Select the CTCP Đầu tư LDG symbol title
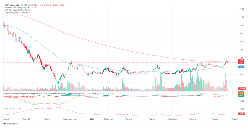Screen dimensions: 248x131 click(14, 5)
